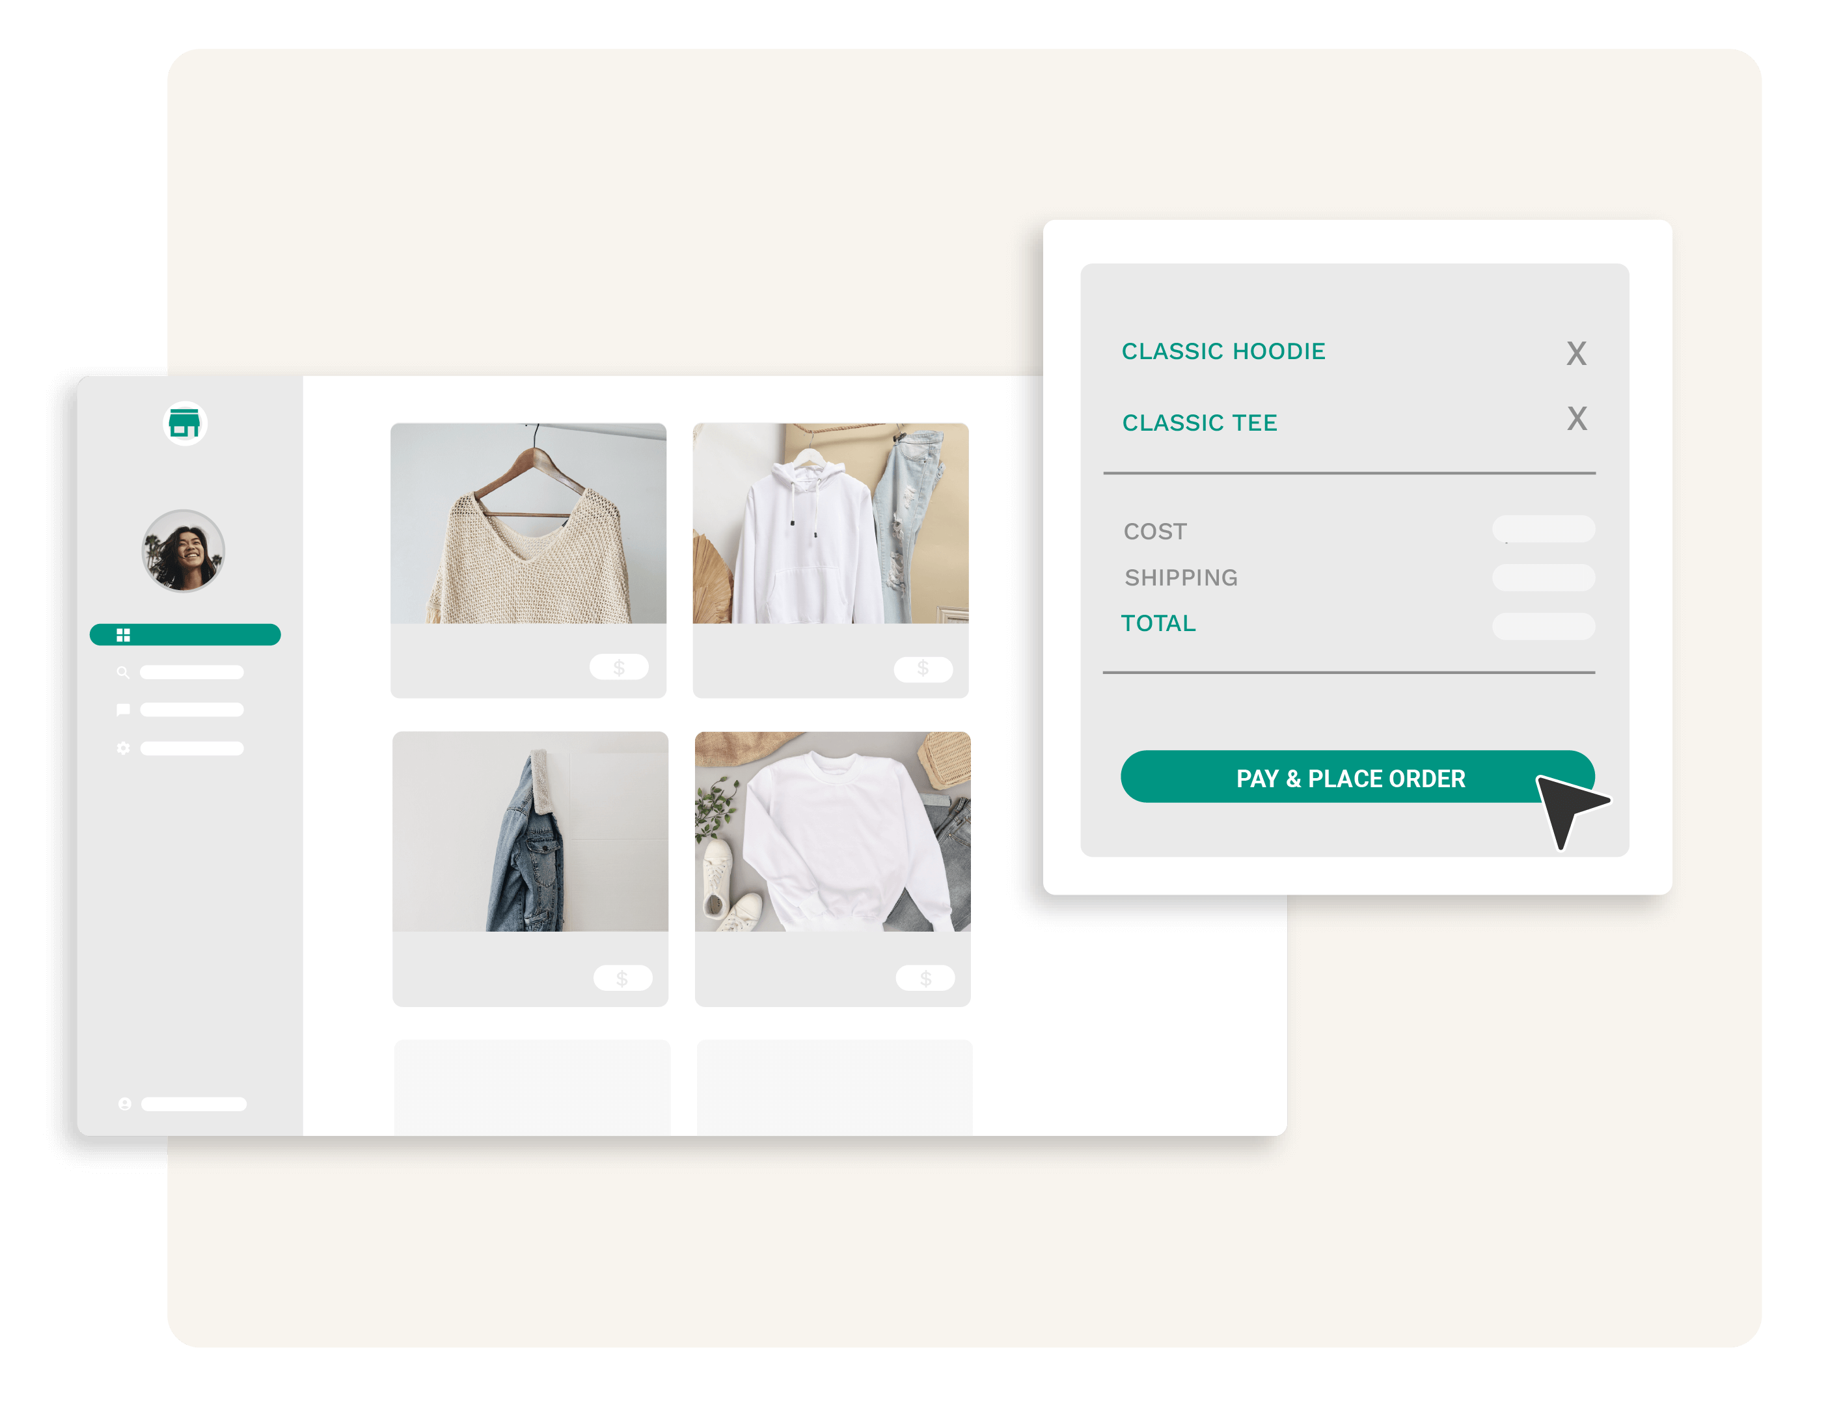Remove Classic Tee from cart

click(1577, 423)
